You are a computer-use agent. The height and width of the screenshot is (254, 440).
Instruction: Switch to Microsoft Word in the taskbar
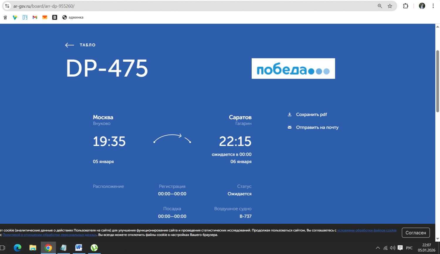pos(79,248)
